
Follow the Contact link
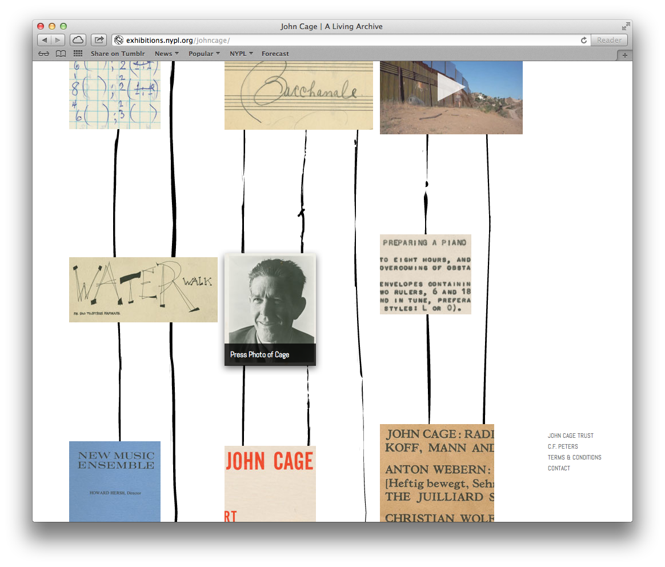(559, 468)
